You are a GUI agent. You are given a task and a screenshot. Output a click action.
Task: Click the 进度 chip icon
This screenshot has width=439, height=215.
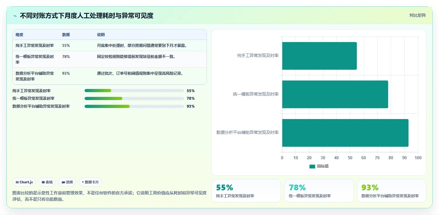click(x=63, y=182)
